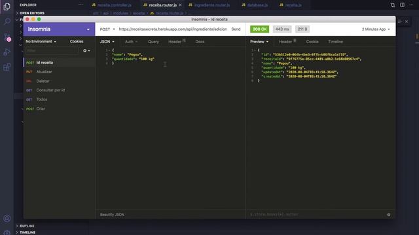The image size is (419, 235).
Task: Select the Atualizar PUT request
Action: [x=59, y=72]
